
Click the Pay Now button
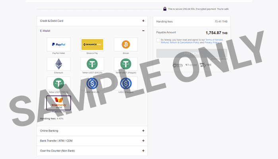192,53
